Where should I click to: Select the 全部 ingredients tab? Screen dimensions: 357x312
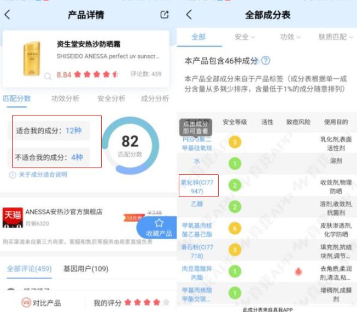click(x=199, y=37)
